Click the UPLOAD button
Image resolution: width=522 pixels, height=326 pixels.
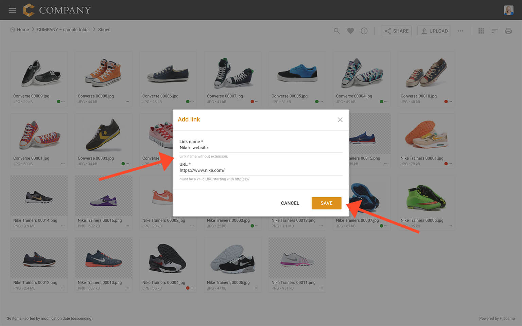pos(434,31)
